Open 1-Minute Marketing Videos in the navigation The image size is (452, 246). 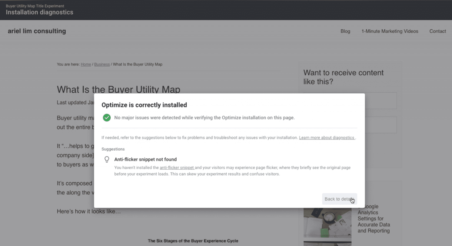390,31
